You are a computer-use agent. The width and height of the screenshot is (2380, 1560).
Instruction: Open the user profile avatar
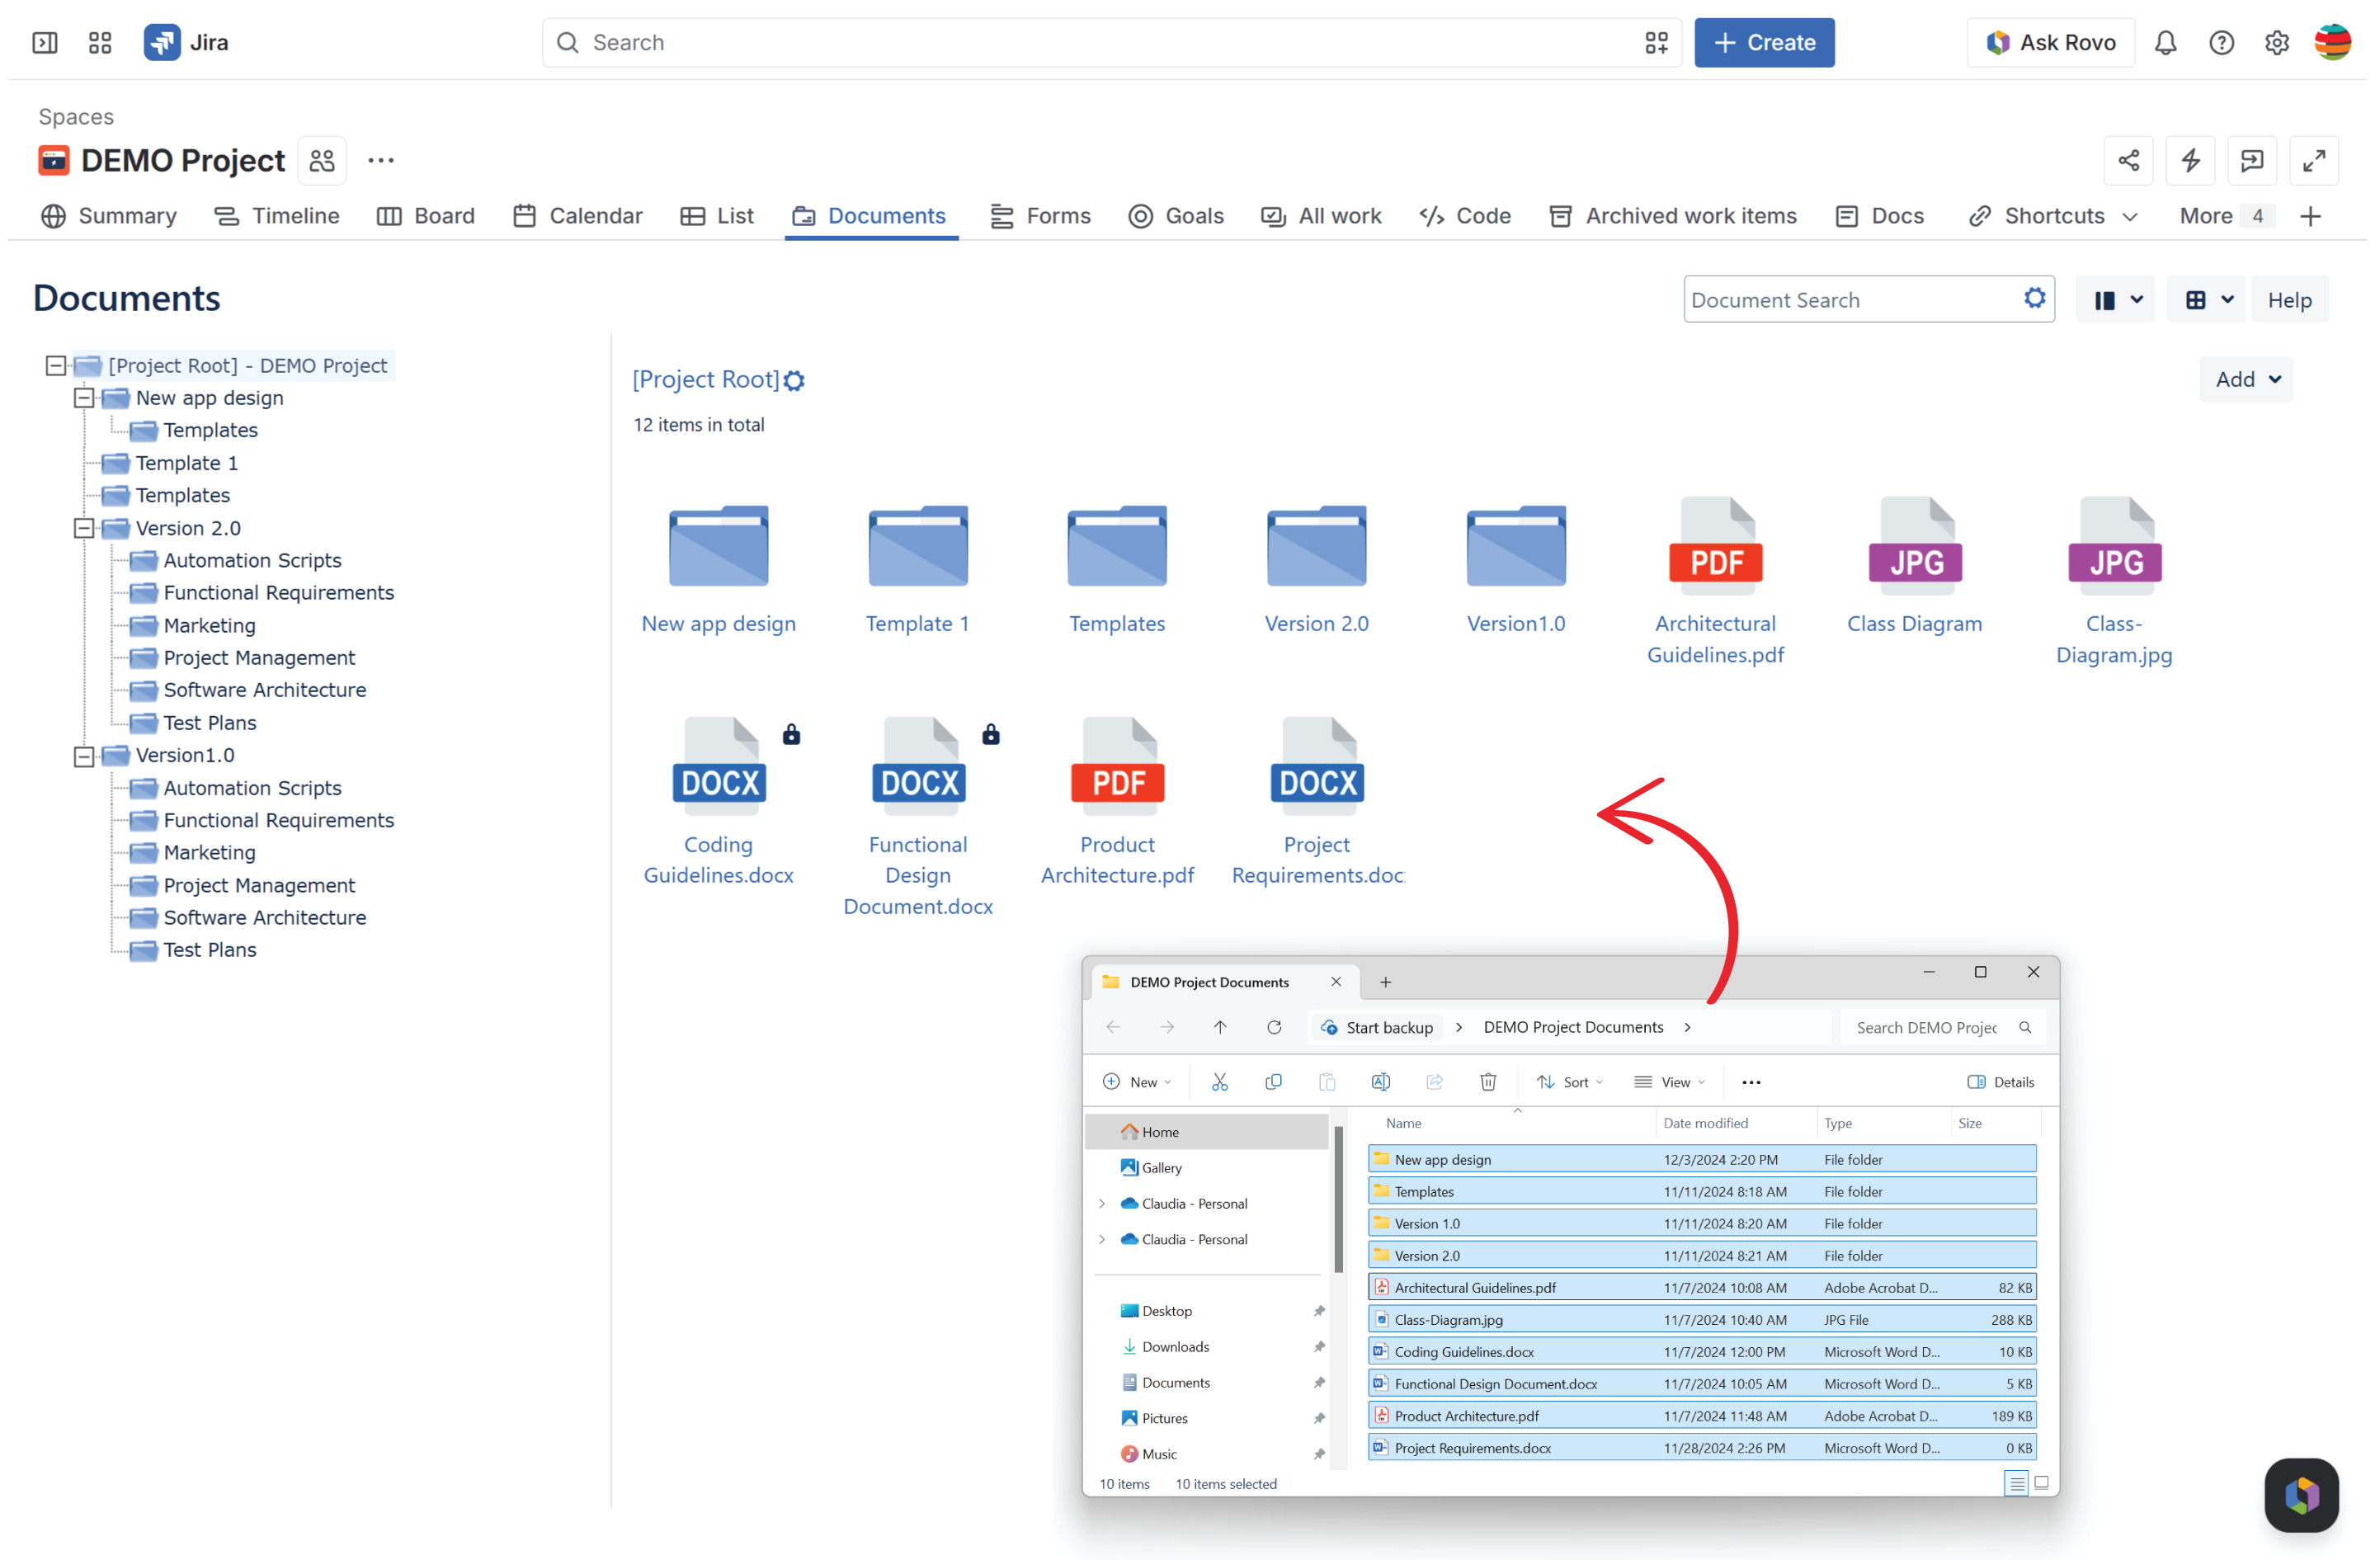(x=2332, y=42)
